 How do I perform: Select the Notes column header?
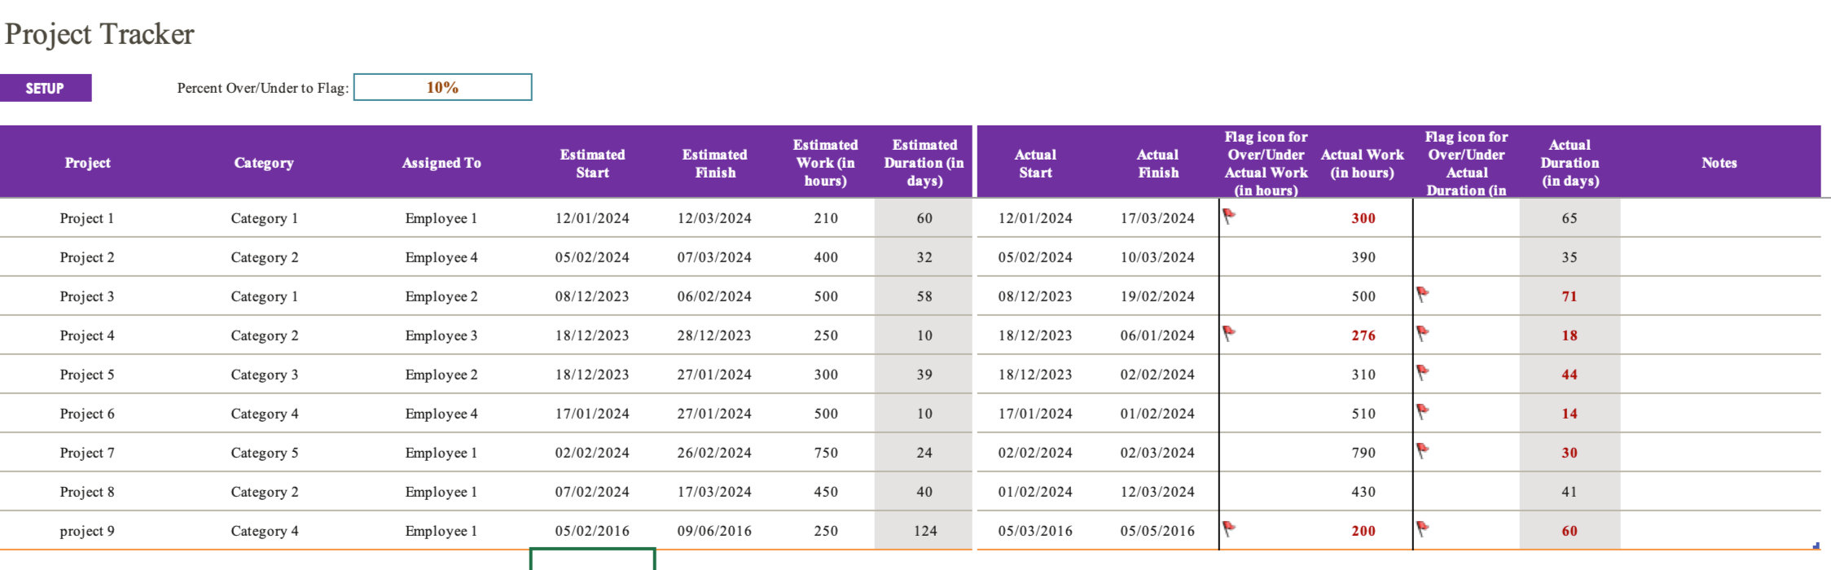[x=1719, y=163]
